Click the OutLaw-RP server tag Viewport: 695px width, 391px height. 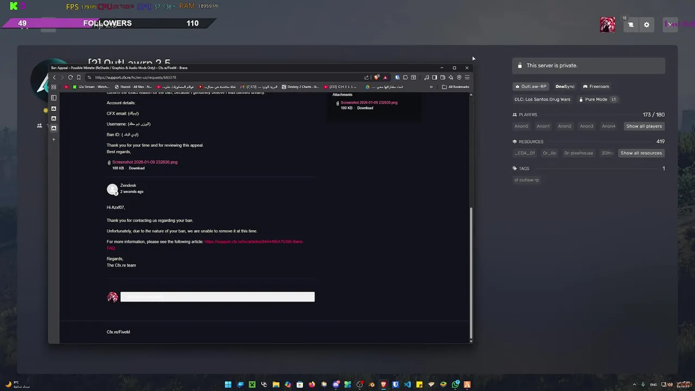click(x=530, y=86)
